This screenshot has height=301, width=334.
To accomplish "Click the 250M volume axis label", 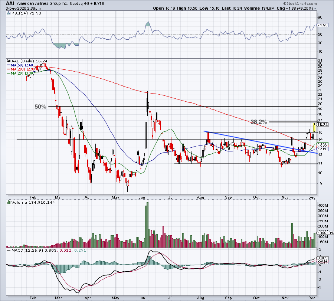I will (x=323, y=221).
